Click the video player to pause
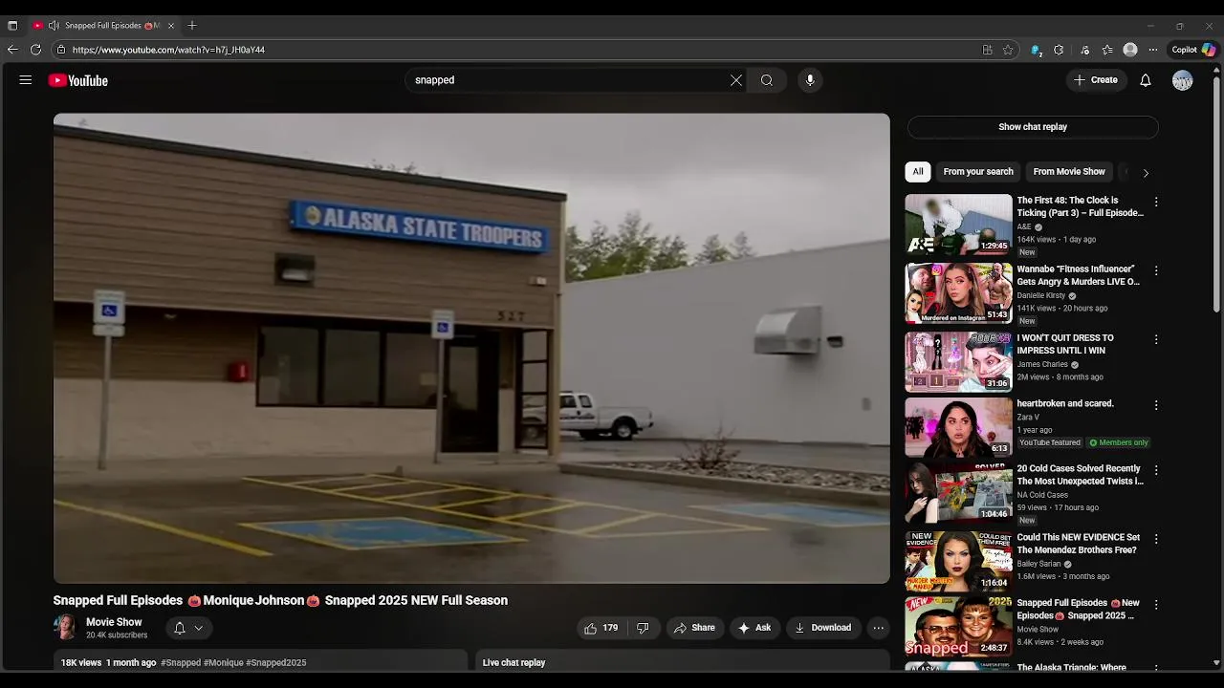 (x=471, y=348)
